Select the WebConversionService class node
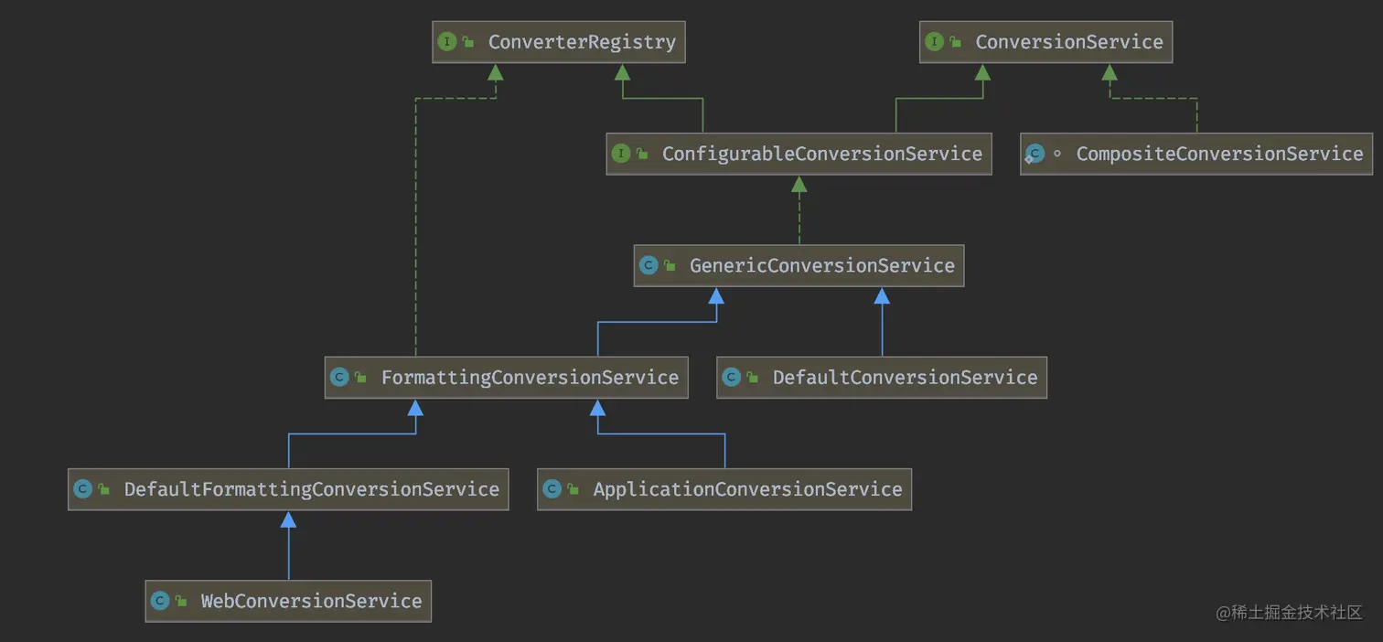Image resolution: width=1383 pixels, height=642 pixels. [288, 601]
